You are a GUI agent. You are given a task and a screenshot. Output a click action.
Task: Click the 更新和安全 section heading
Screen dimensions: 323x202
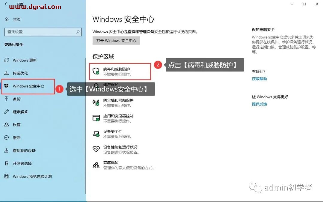point(13,45)
